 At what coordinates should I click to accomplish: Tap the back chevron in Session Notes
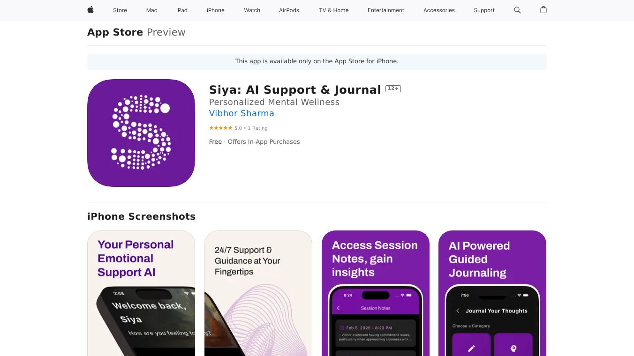(x=339, y=308)
